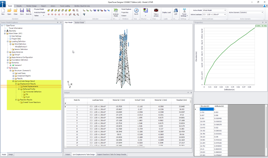Click the Save As icon
The image size is (268, 158).
29,11
